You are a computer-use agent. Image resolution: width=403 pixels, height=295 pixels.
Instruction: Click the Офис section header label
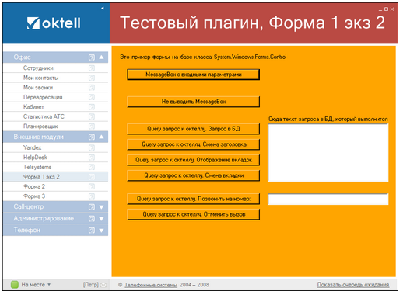point(22,57)
